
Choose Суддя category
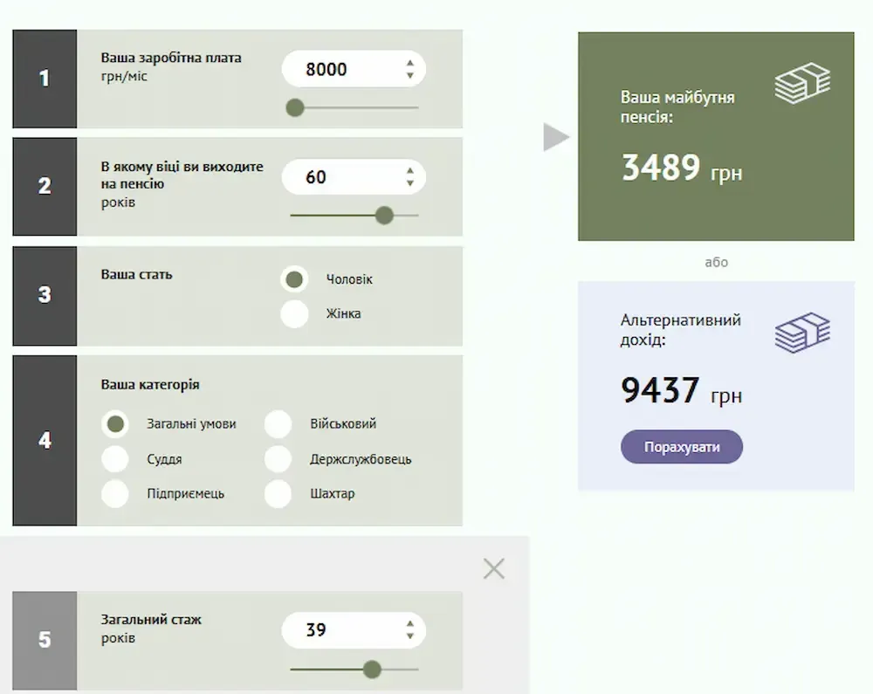[x=115, y=459]
